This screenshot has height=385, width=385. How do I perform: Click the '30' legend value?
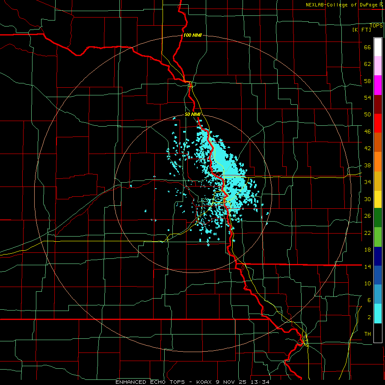[x=367, y=199]
